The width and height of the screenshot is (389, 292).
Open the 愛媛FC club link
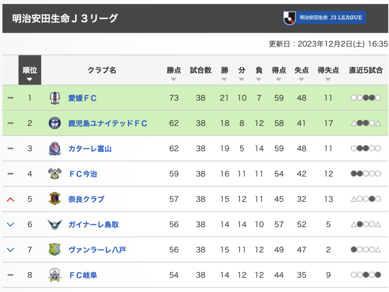[x=82, y=98]
